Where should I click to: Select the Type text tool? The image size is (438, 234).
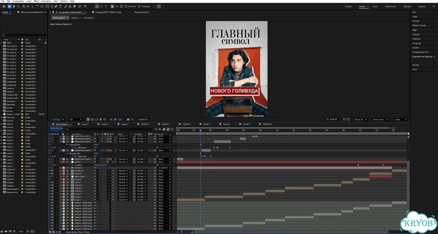click(x=61, y=6)
